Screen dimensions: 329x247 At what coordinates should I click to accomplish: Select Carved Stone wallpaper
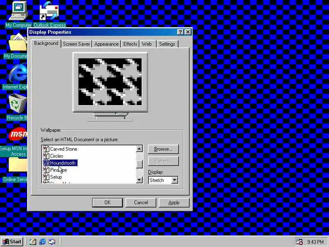tap(64, 149)
